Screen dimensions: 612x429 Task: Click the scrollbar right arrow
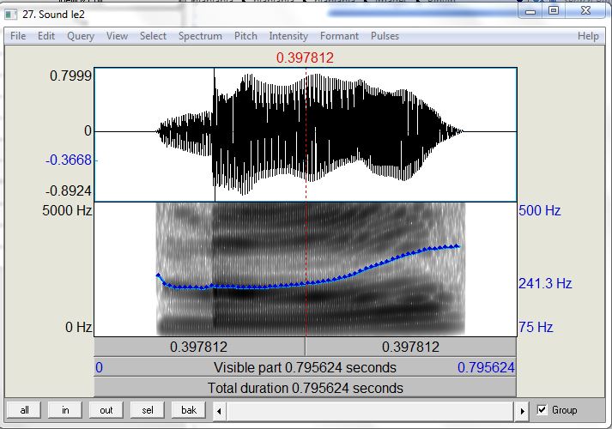coord(522,411)
